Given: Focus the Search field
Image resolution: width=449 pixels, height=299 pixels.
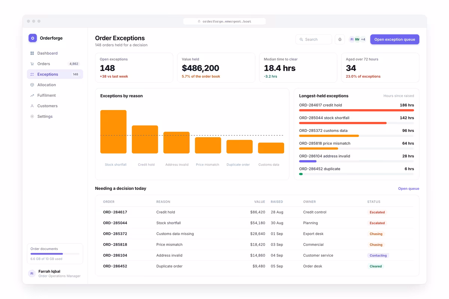Looking at the screenshot, I should click(314, 40).
